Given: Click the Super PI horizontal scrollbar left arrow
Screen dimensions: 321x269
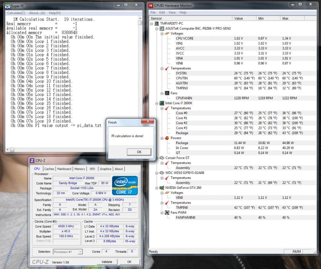Looking at the screenshot, I should pyautogui.click(x=7, y=150).
